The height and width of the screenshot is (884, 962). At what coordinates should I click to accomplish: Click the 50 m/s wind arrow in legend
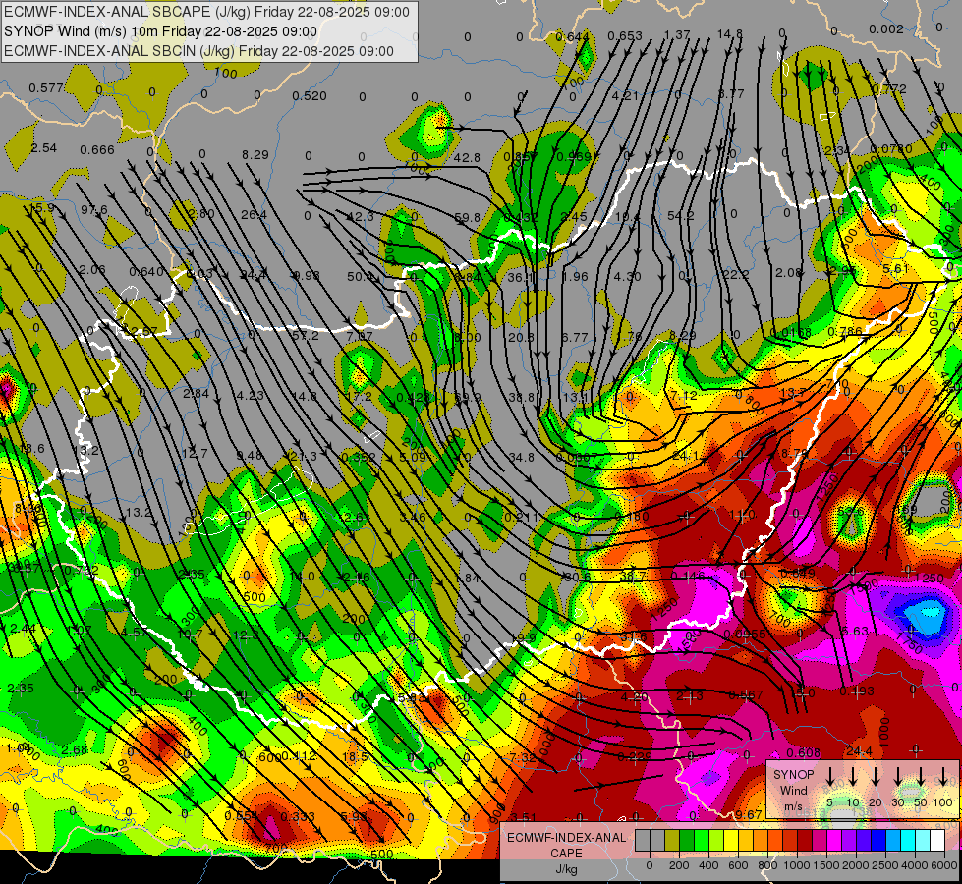pos(921,778)
